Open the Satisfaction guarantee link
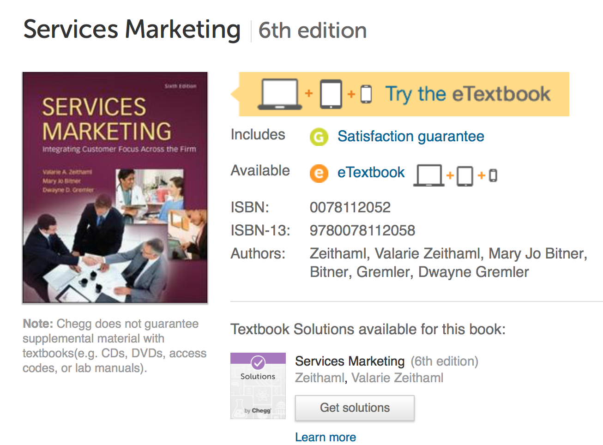 [x=410, y=136]
